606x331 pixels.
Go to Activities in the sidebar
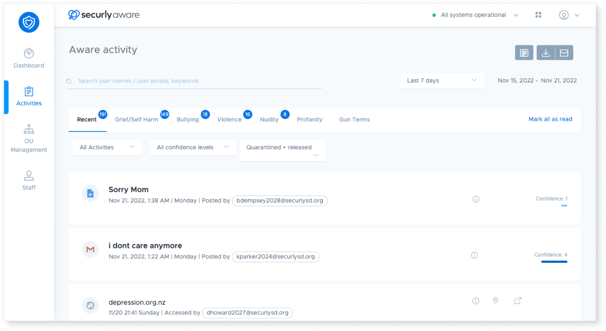(x=29, y=96)
